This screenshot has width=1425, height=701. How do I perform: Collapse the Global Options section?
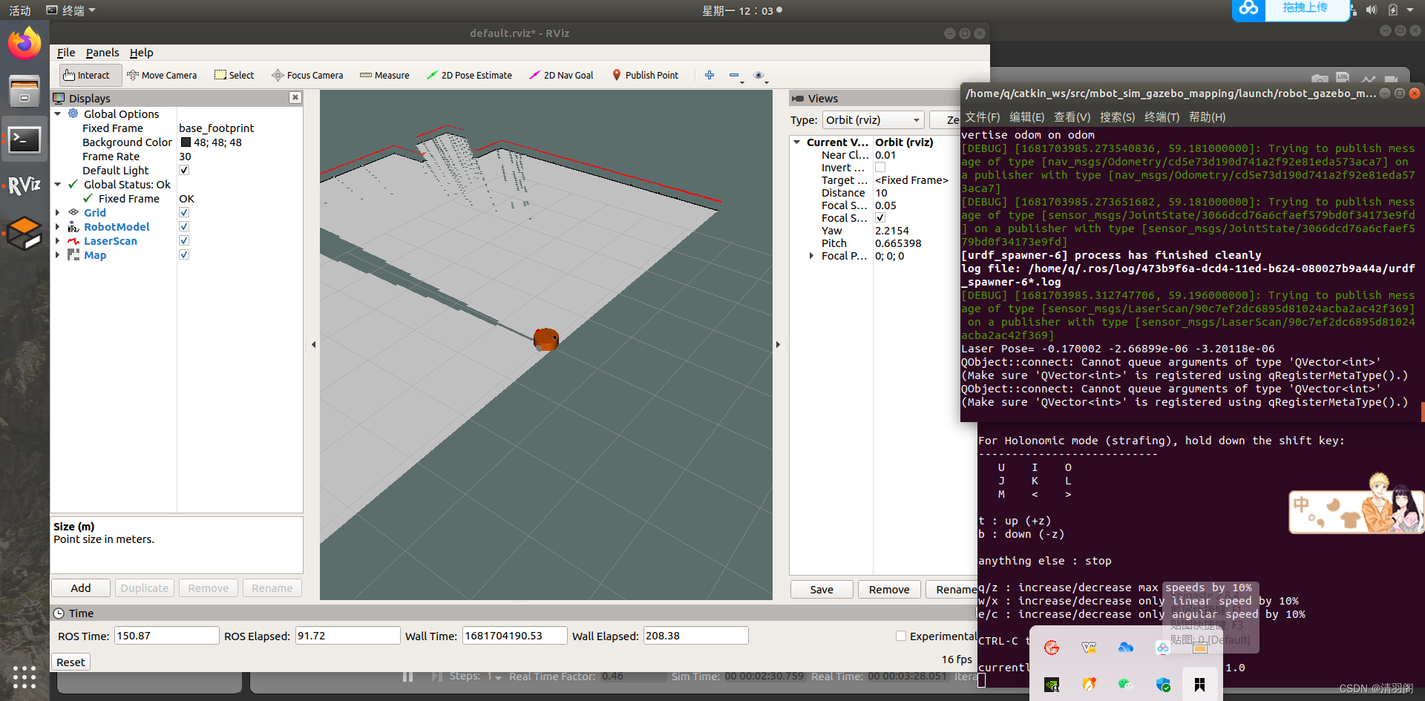(58, 113)
